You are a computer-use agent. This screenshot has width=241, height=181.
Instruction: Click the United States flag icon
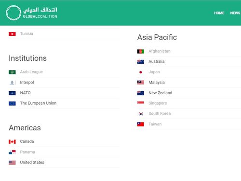click(12, 163)
